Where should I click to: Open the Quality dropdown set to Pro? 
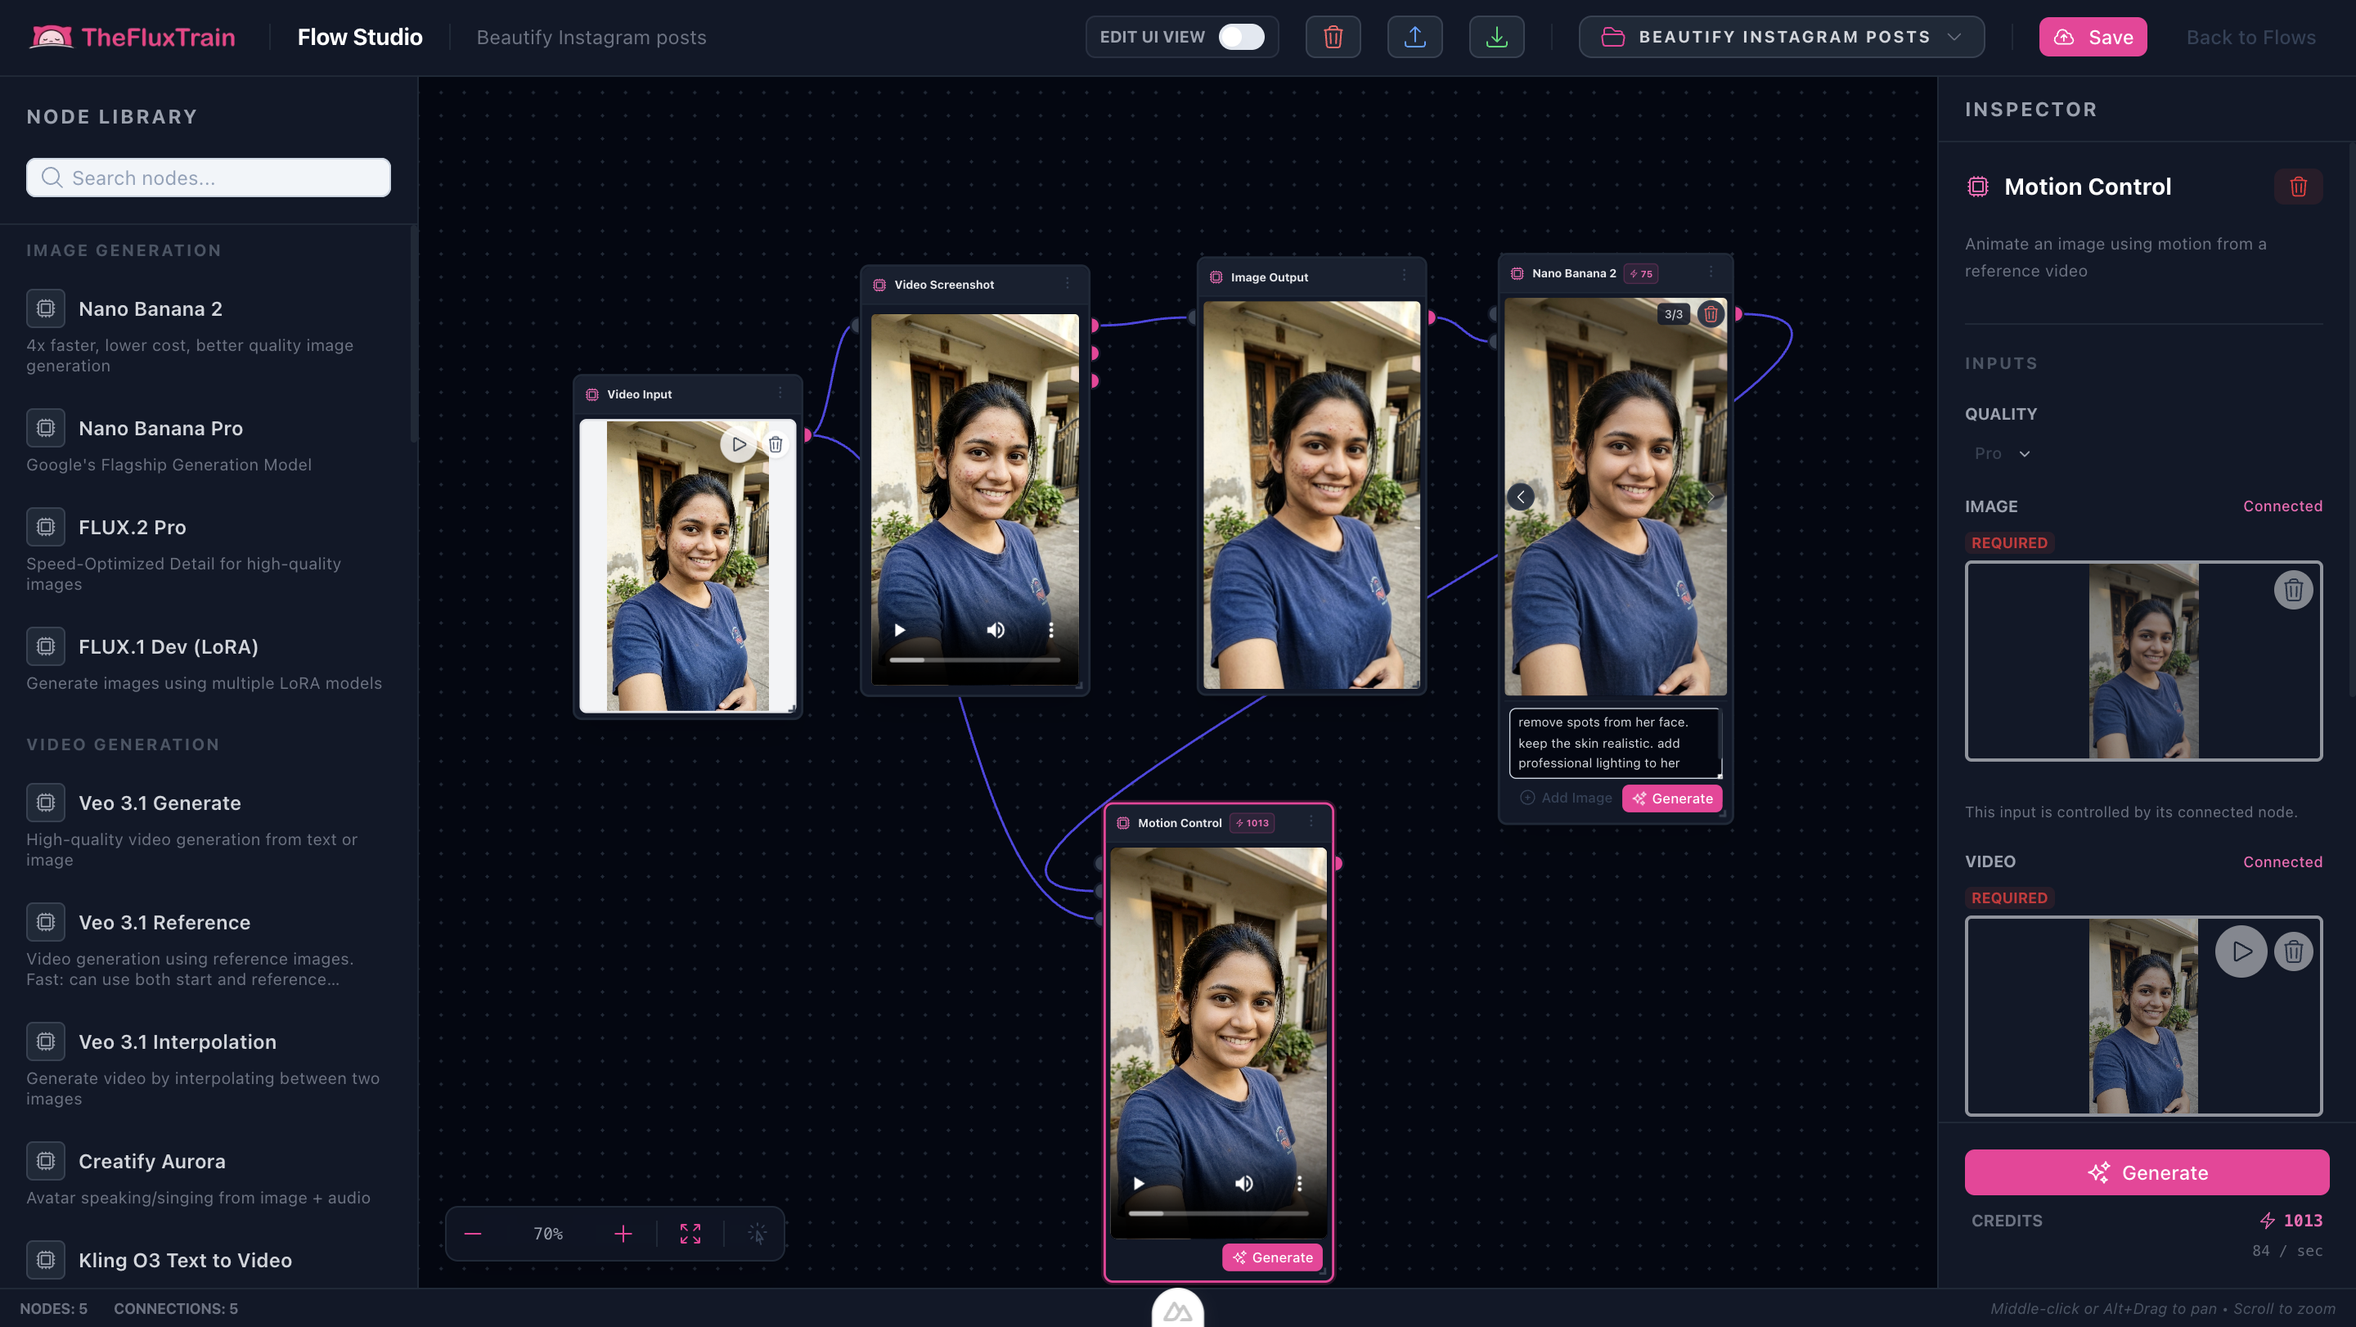(2002, 453)
